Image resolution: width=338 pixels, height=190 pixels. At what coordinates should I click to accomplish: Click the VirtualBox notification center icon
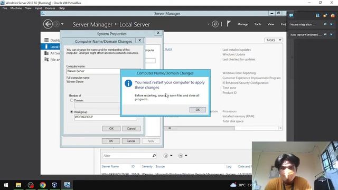[291, 15]
